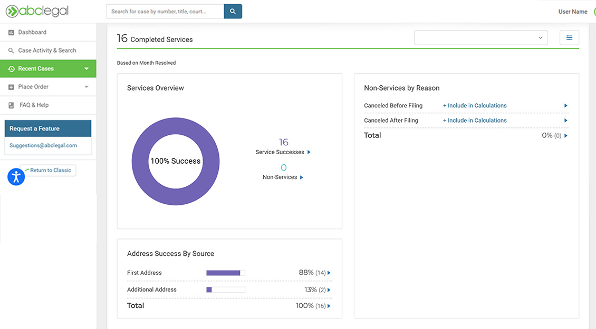The image size is (596, 329).
Task: Expand Service Successes details arrow
Action: [309, 152]
